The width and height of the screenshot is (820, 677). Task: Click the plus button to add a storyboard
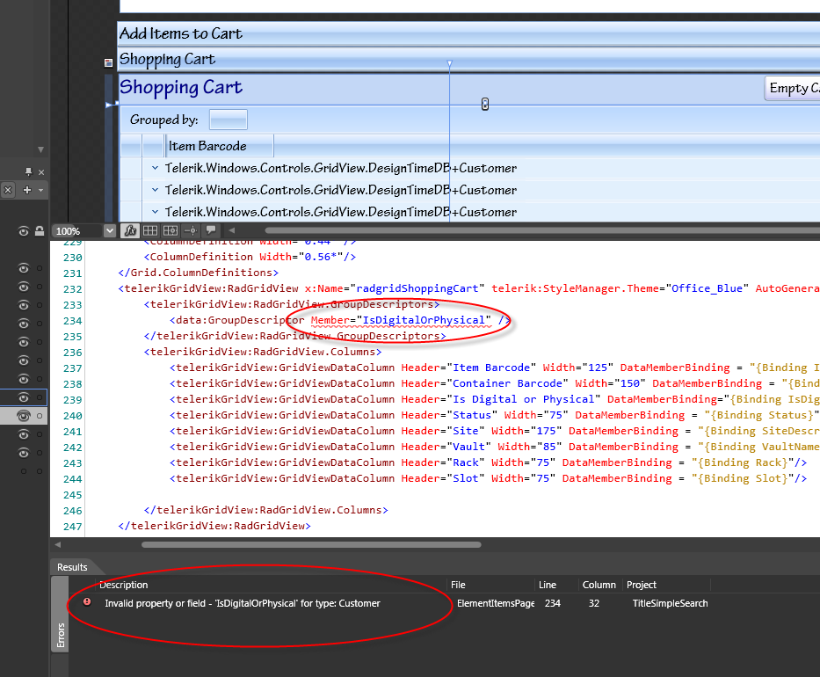point(27,190)
